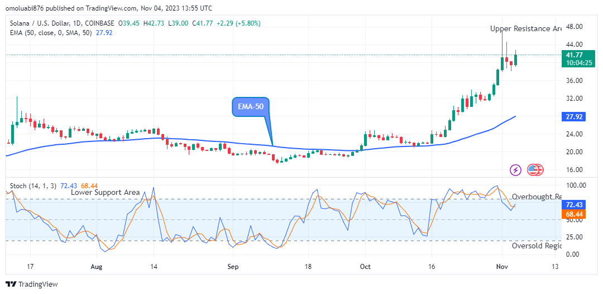Click the TradingView logo at bottom left
This screenshot has height=294, width=603.
(x=32, y=284)
